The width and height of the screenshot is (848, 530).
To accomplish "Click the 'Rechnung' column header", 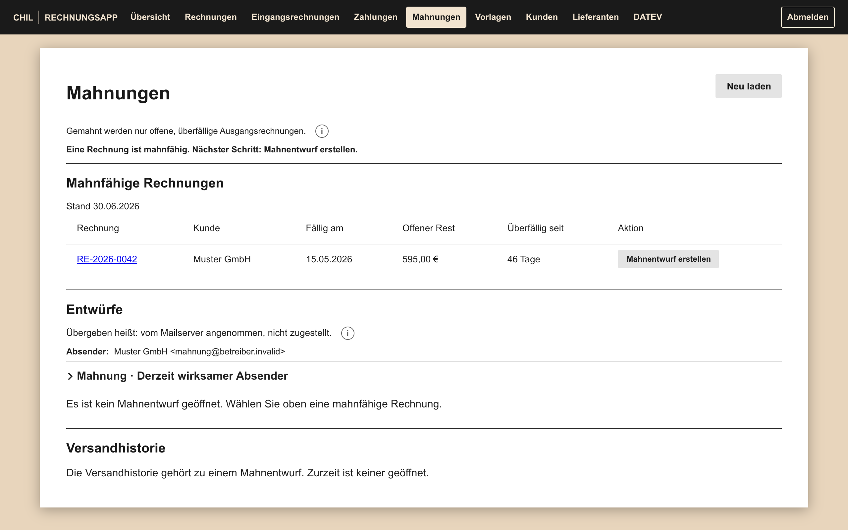I will click(x=98, y=228).
